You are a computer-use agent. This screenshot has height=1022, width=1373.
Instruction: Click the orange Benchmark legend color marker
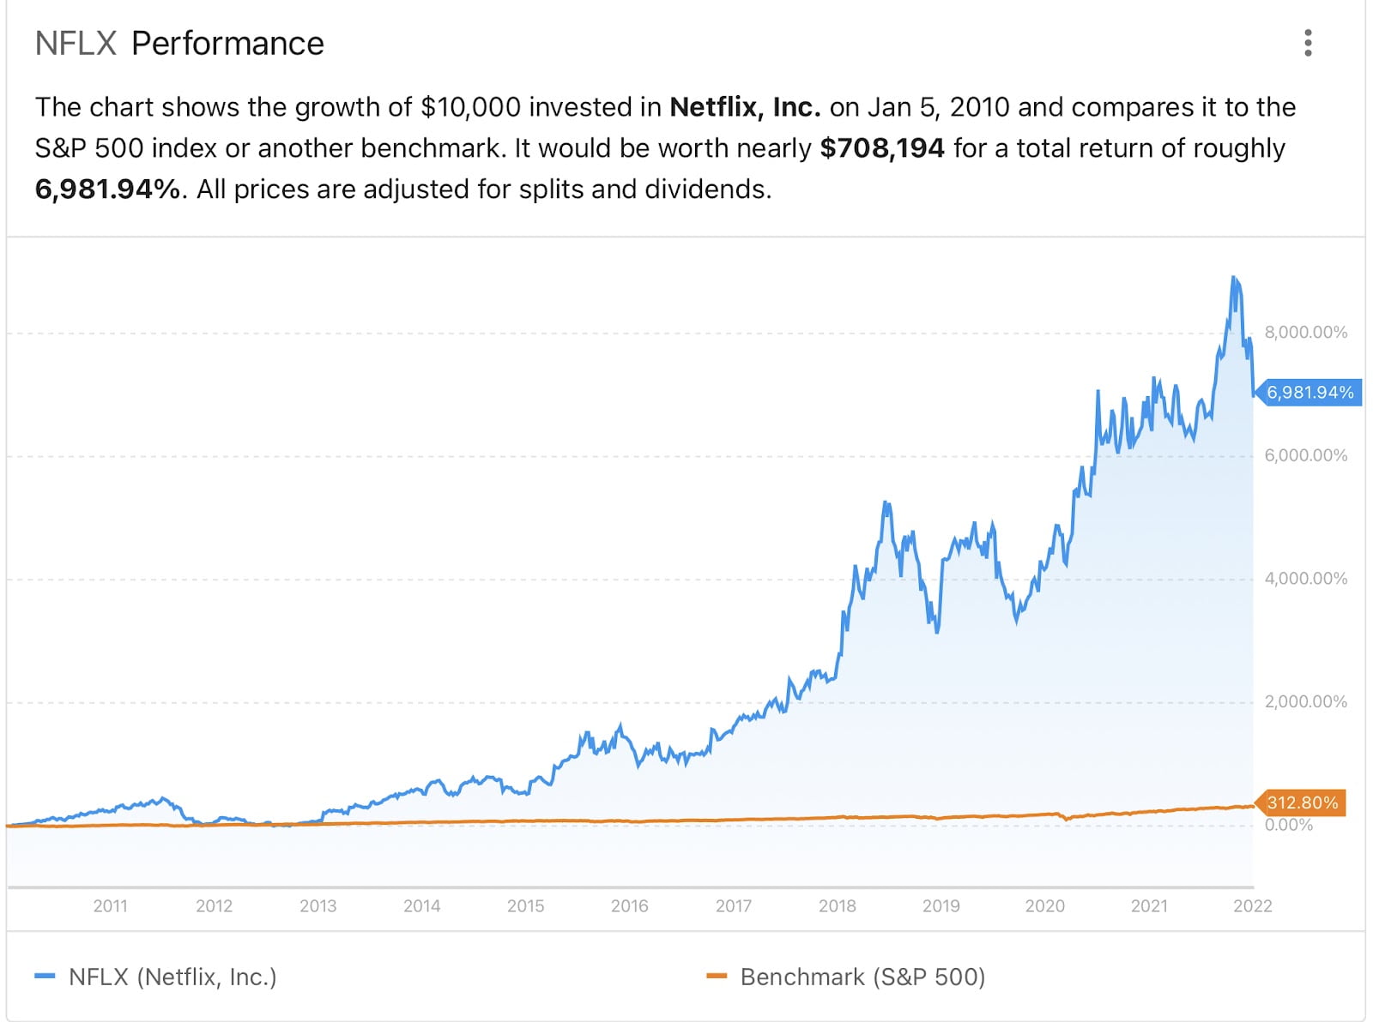717,976
